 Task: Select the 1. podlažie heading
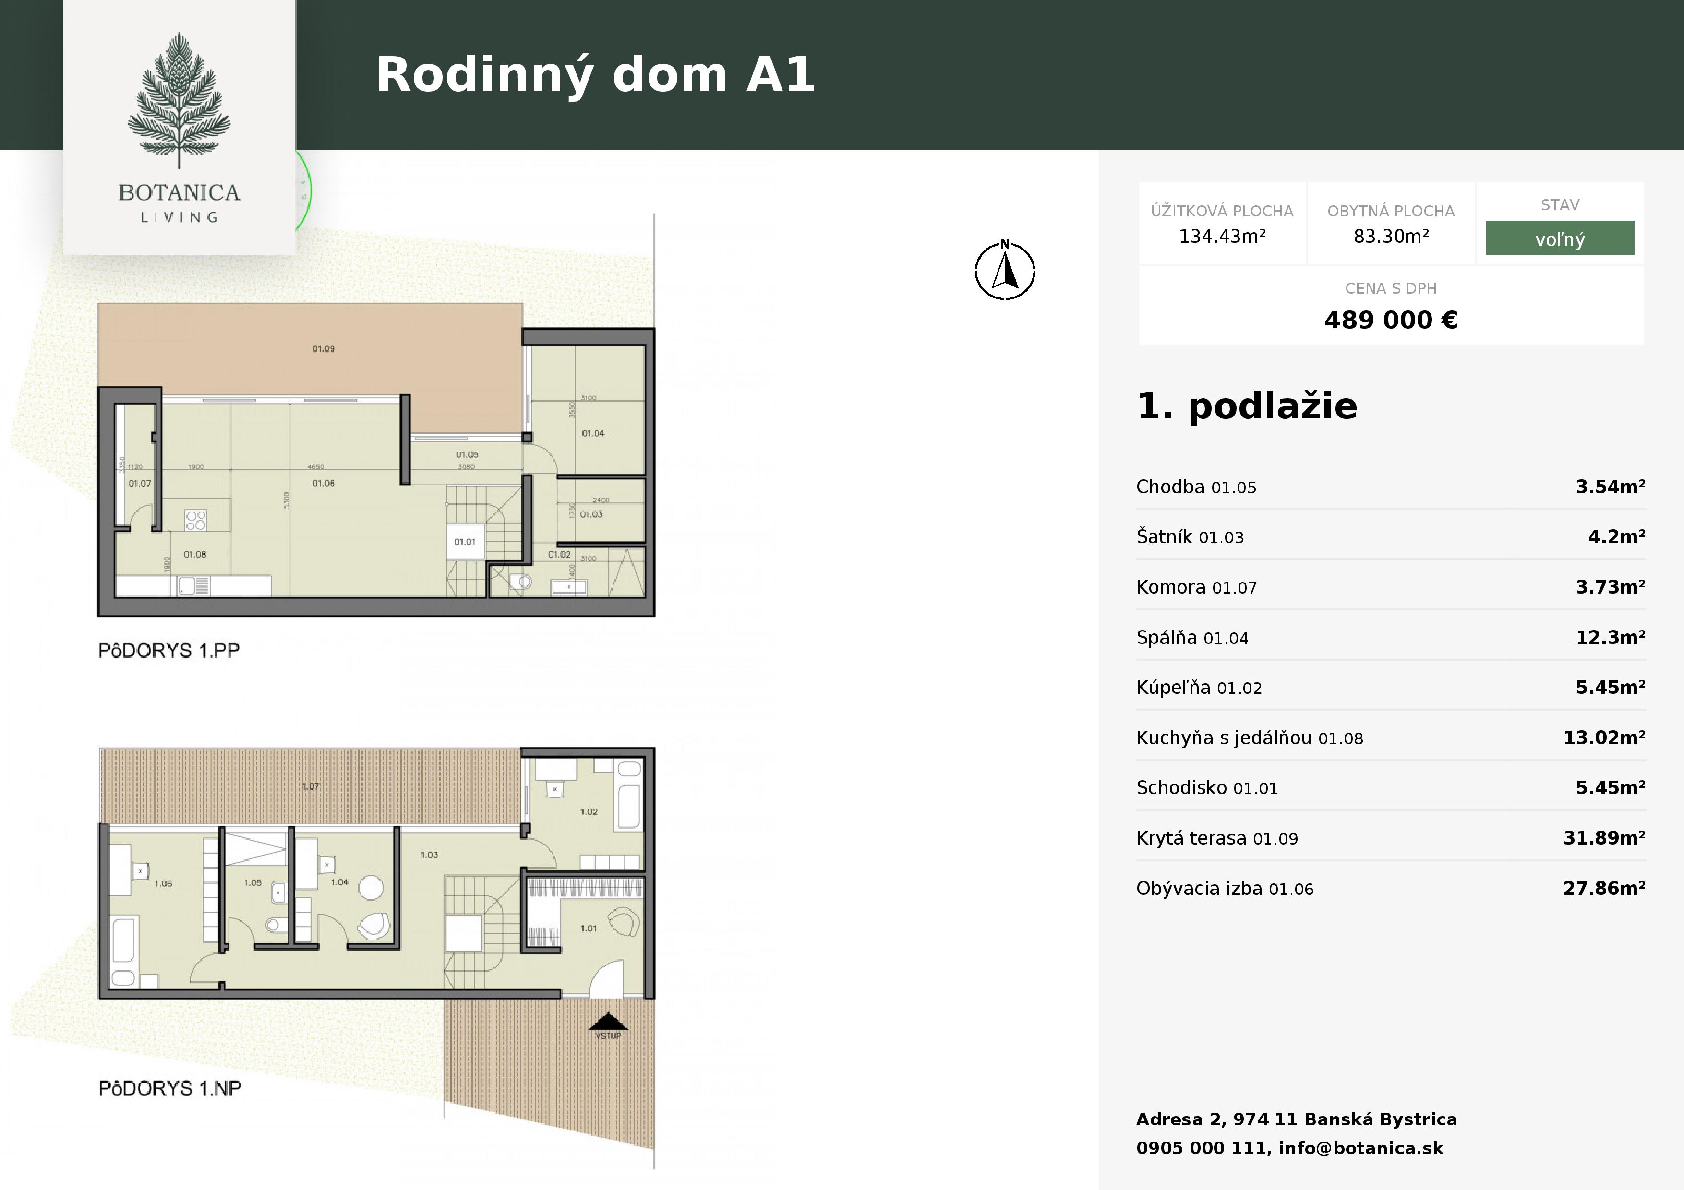click(1247, 406)
